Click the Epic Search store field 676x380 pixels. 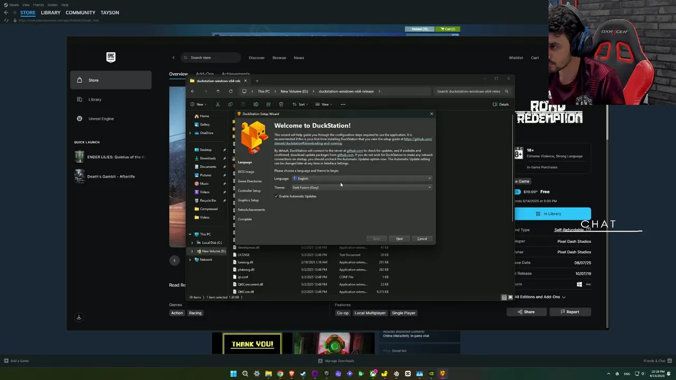point(210,58)
